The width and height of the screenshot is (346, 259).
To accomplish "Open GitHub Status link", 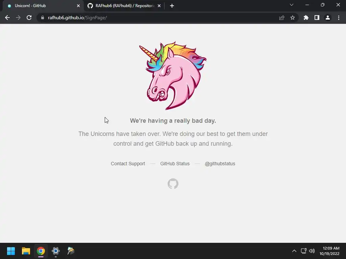I will [x=175, y=164].
